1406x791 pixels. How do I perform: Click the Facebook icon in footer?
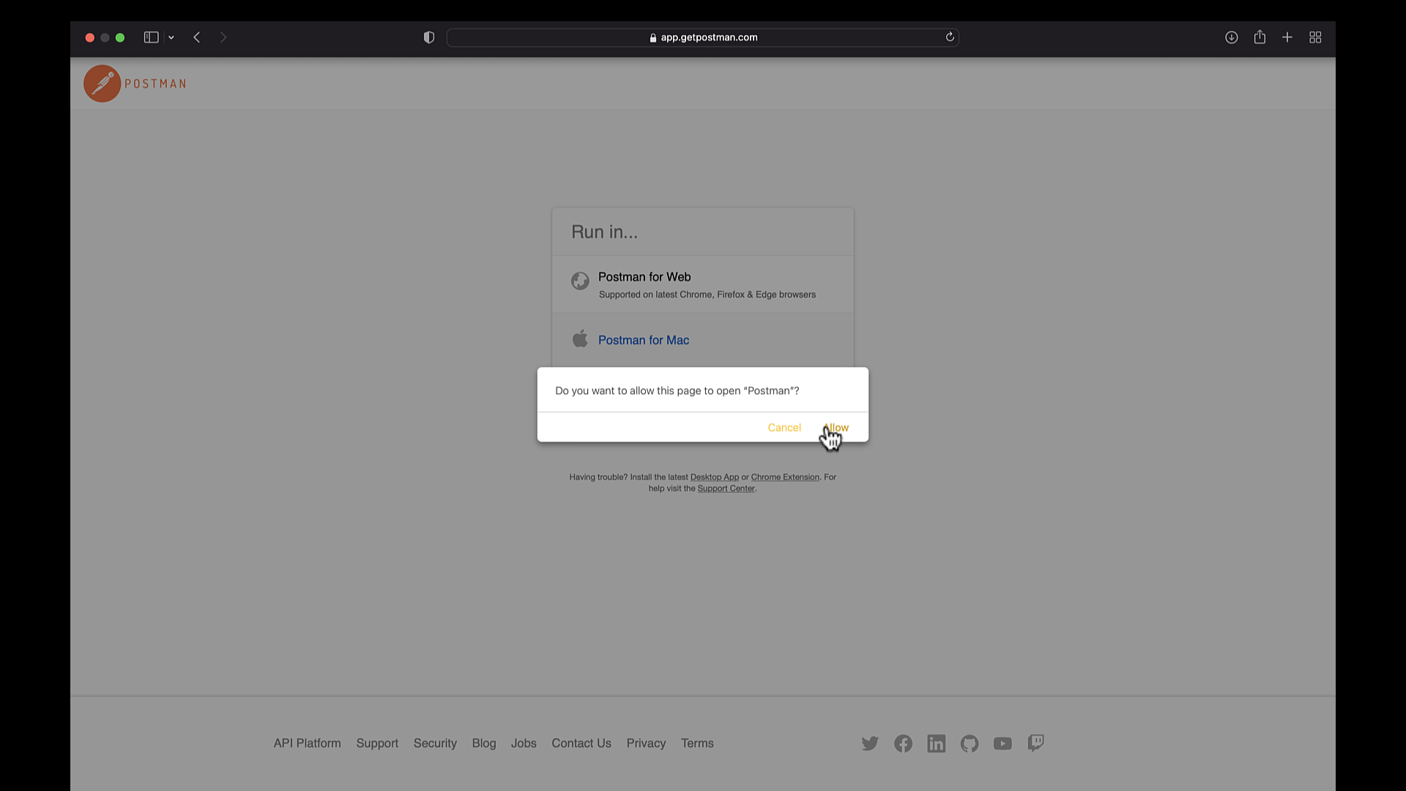pyautogui.click(x=903, y=743)
